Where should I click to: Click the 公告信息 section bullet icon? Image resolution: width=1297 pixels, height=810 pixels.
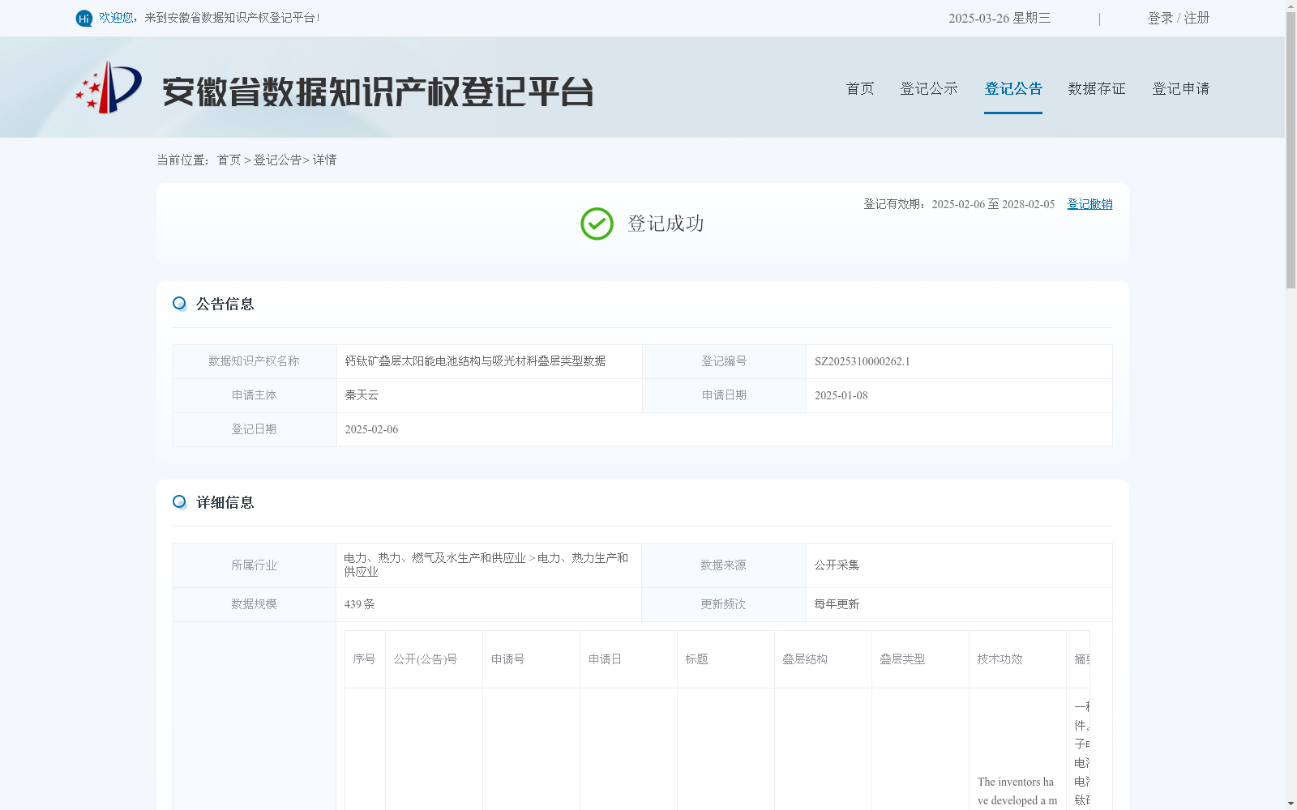click(179, 304)
